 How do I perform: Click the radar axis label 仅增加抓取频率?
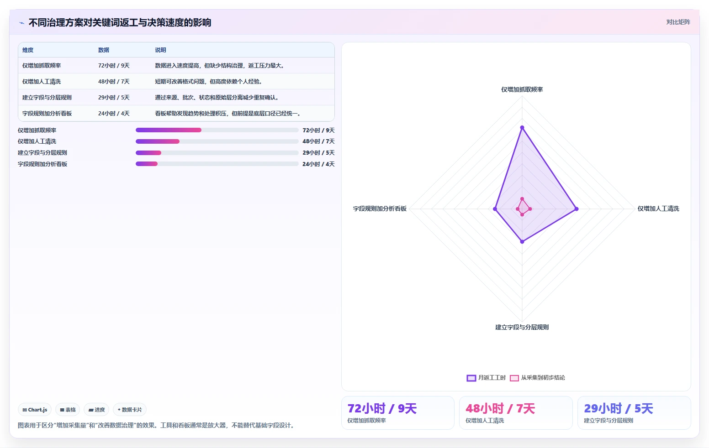pyautogui.click(x=522, y=90)
